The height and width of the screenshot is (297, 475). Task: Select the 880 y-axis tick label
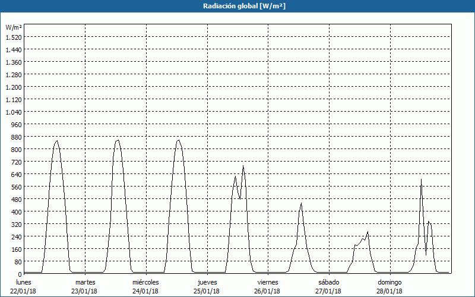[x=13, y=137]
